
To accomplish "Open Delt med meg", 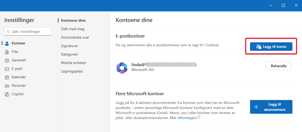I will tap(73, 29).
